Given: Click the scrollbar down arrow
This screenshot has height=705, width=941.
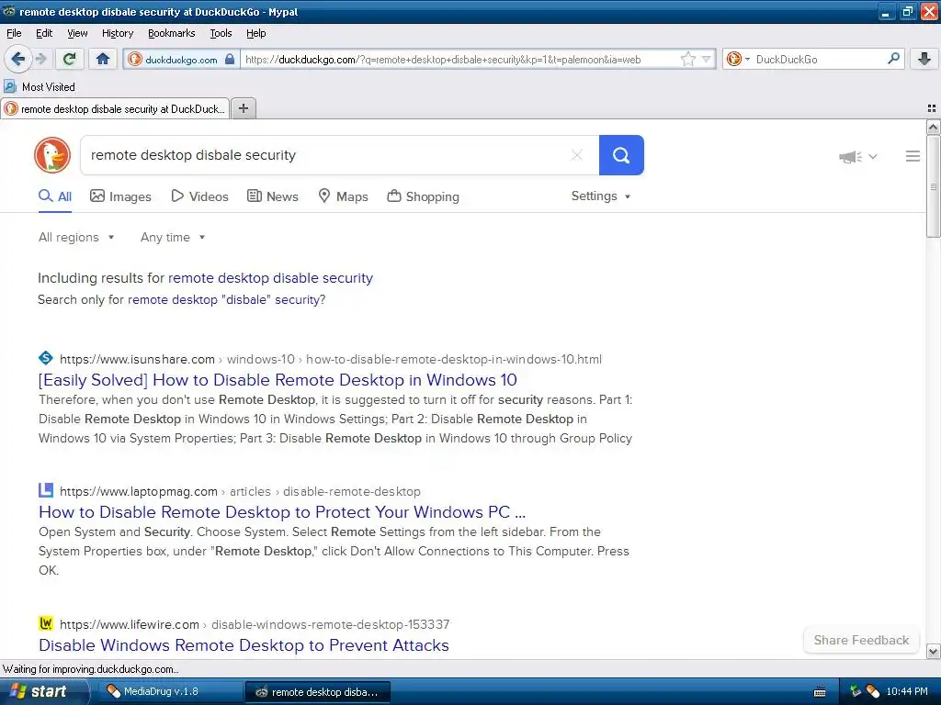Looking at the screenshot, I should click(933, 652).
